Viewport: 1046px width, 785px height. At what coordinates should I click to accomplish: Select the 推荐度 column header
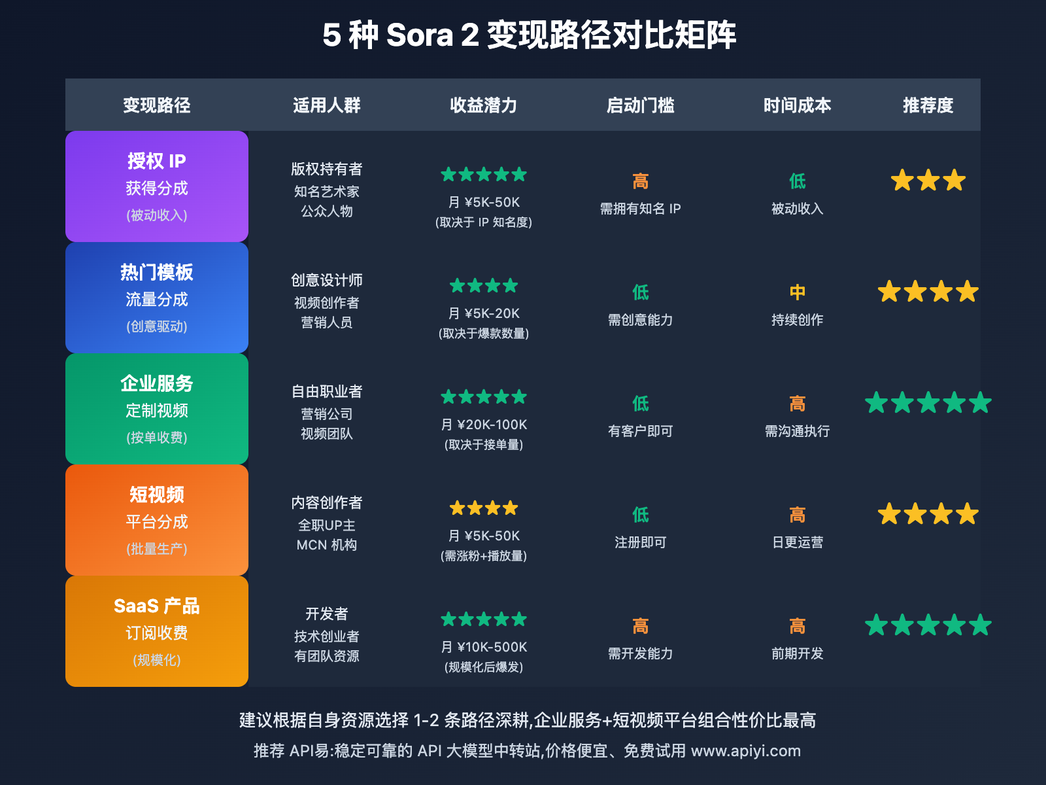(x=928, y=105)
